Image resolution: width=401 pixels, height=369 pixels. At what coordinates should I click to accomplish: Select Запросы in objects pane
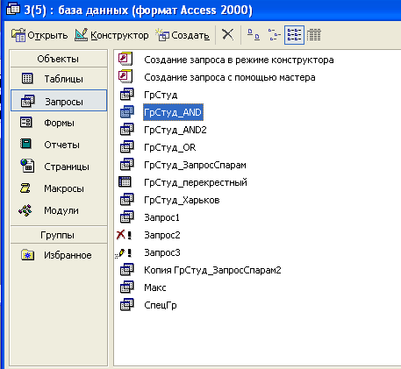click(59, 101)
